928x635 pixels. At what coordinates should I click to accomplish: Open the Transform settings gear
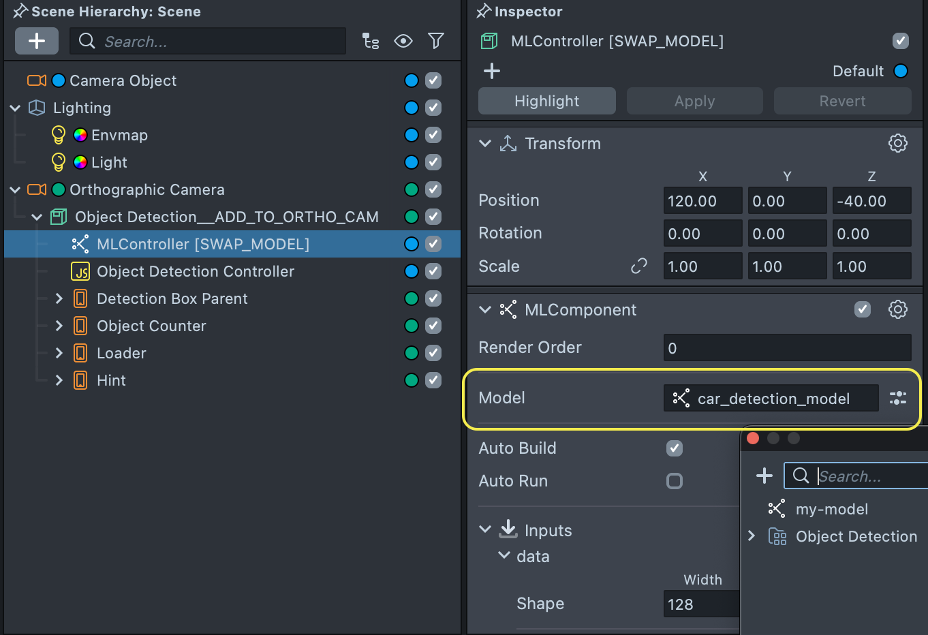[897, 143]
